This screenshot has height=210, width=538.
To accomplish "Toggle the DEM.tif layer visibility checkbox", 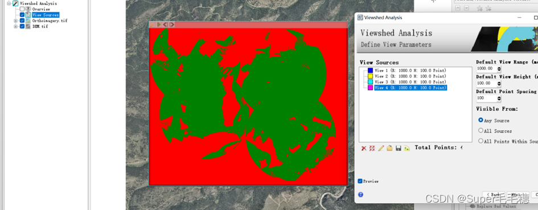I will click(x=22, y=26).
